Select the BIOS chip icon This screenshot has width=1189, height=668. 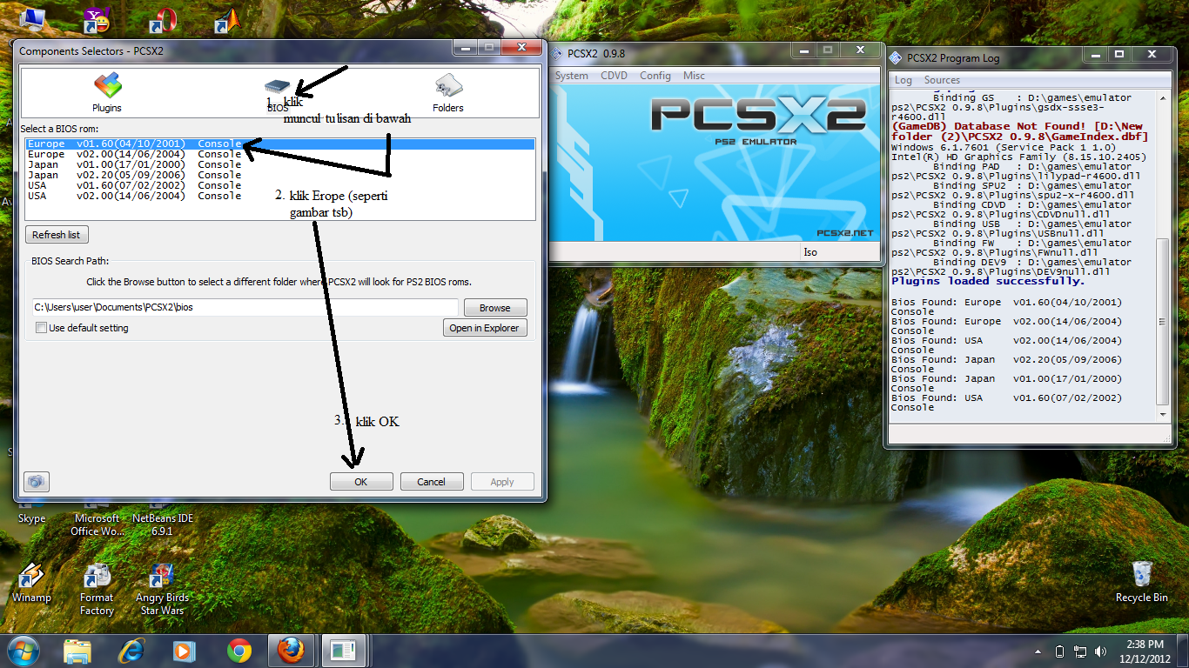point(277,87)
